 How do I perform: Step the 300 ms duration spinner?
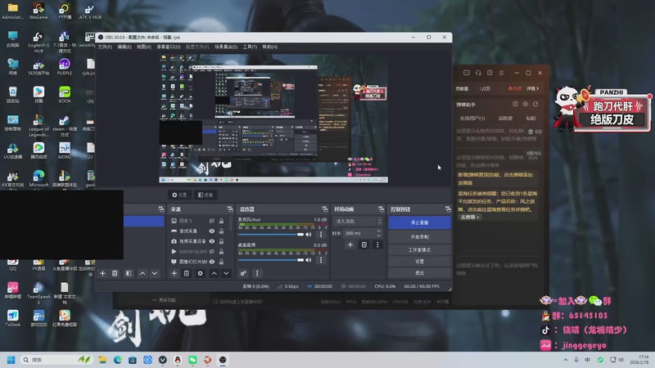(379, 233)
